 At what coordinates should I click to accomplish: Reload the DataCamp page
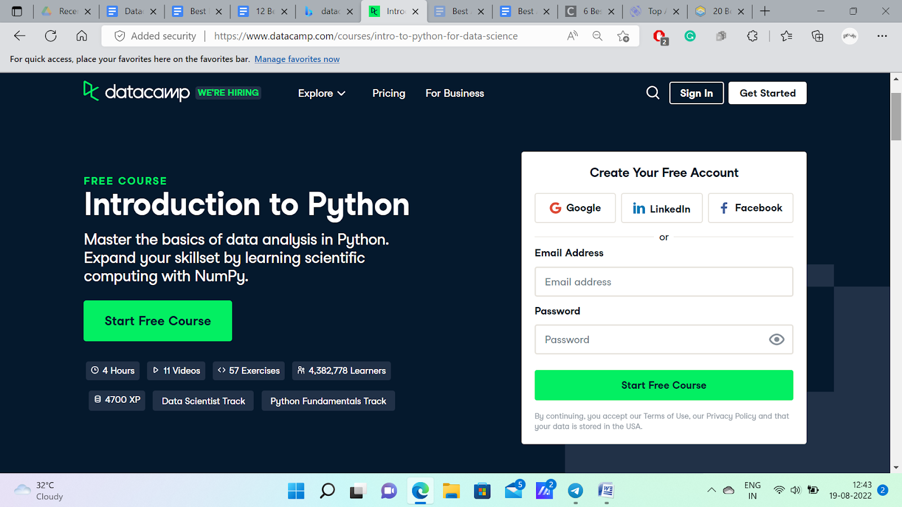(x=51, y=36)
